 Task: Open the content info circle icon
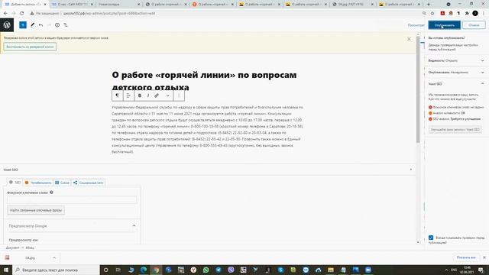[x=57, y=25]
